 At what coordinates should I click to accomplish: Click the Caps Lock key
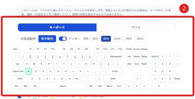(18, 71)
